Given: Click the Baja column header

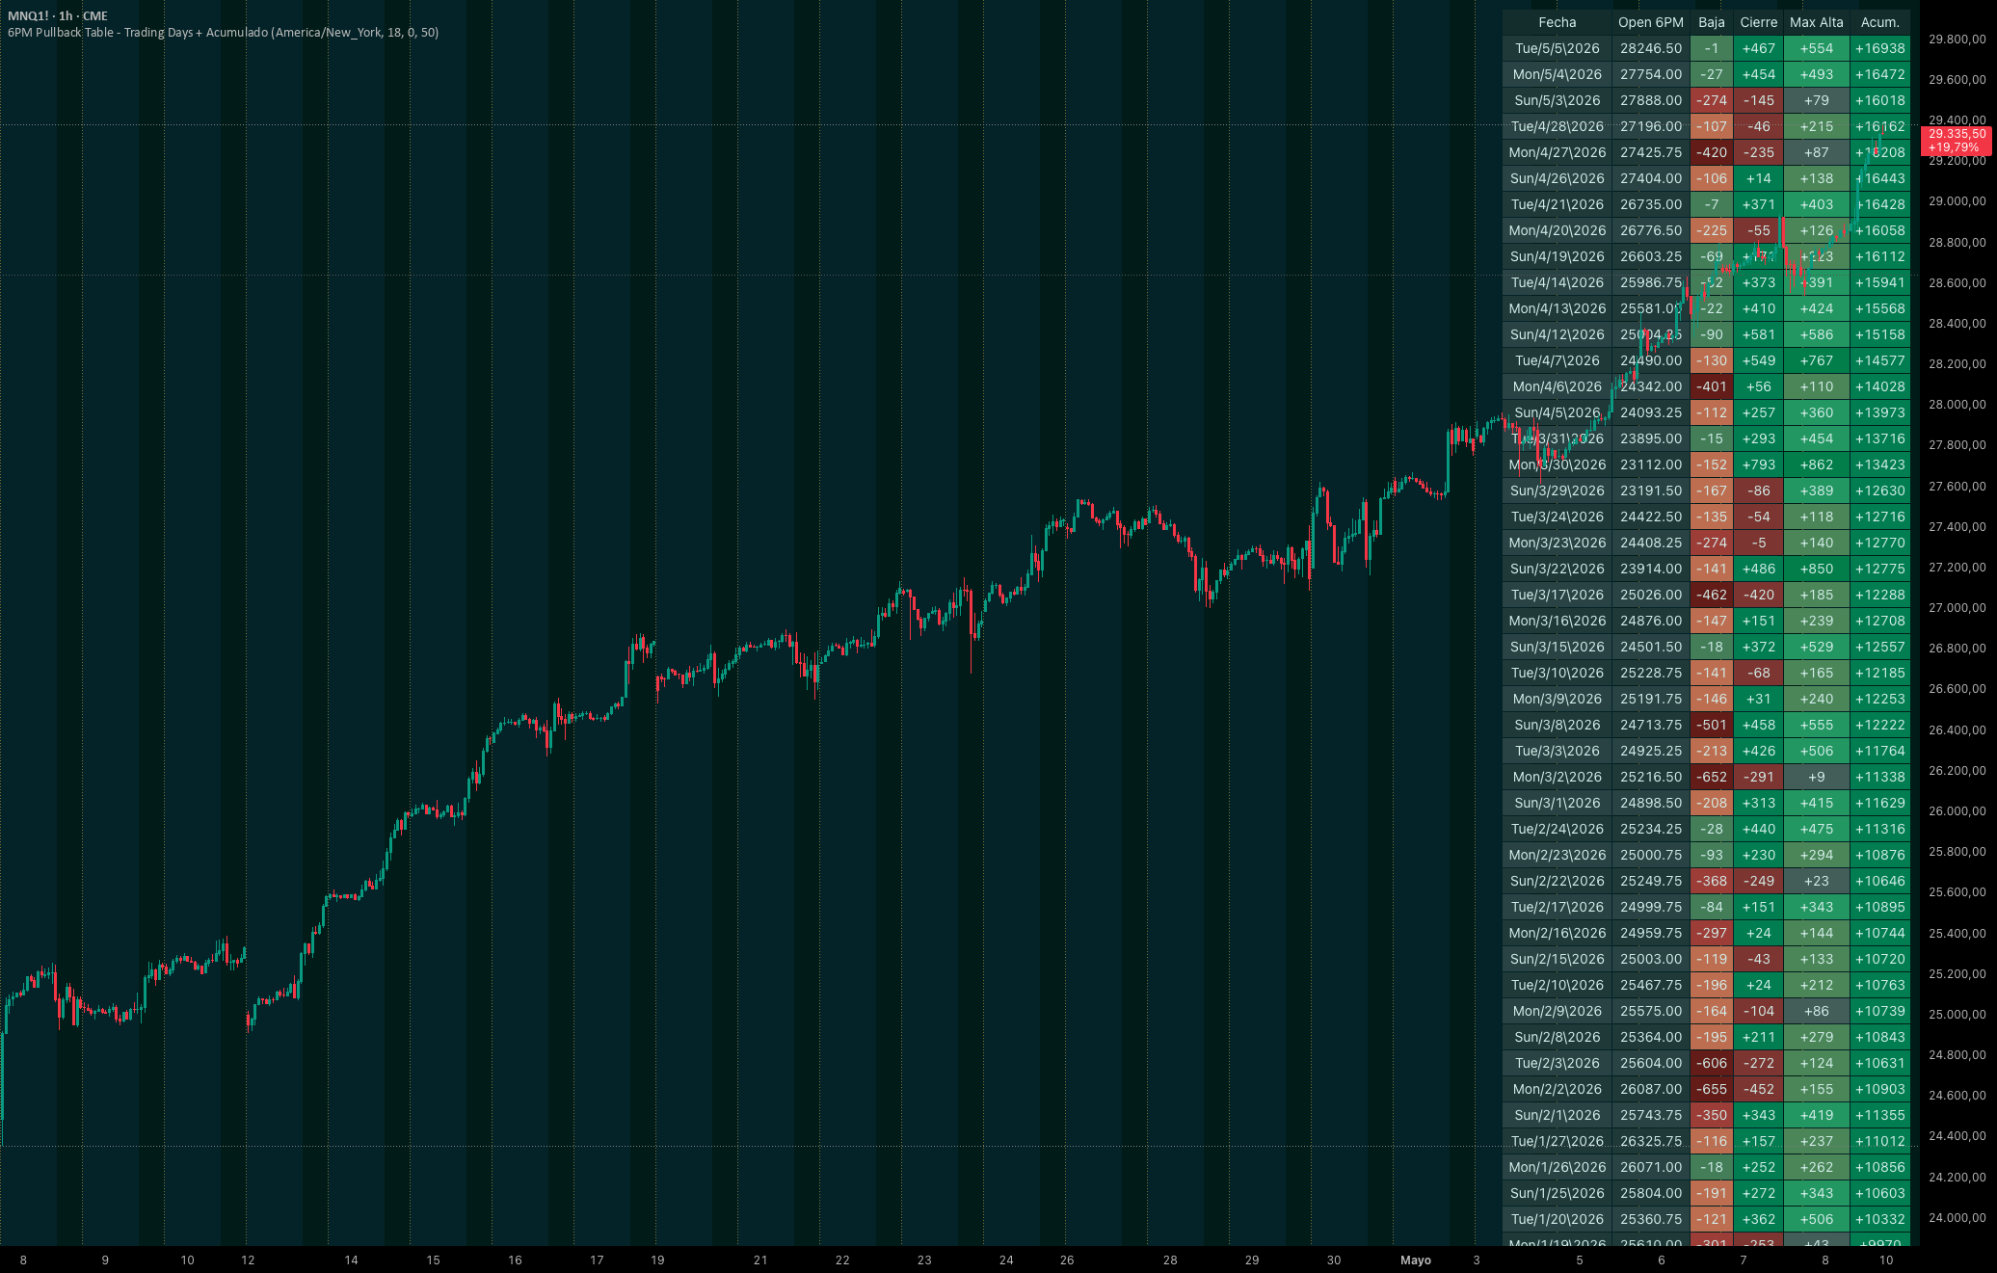Looking at the screenshot, I should tap(1712, 22).
